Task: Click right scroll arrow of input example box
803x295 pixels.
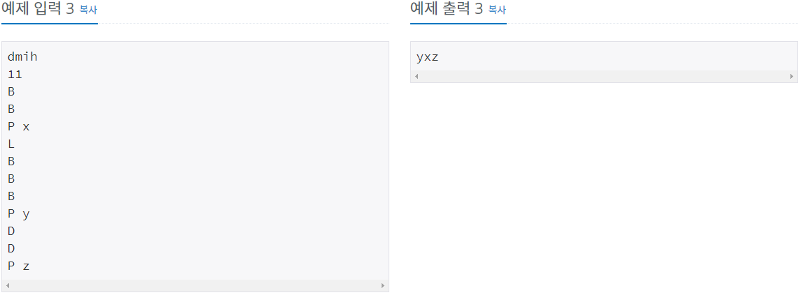Action: (x=382, y=286)
